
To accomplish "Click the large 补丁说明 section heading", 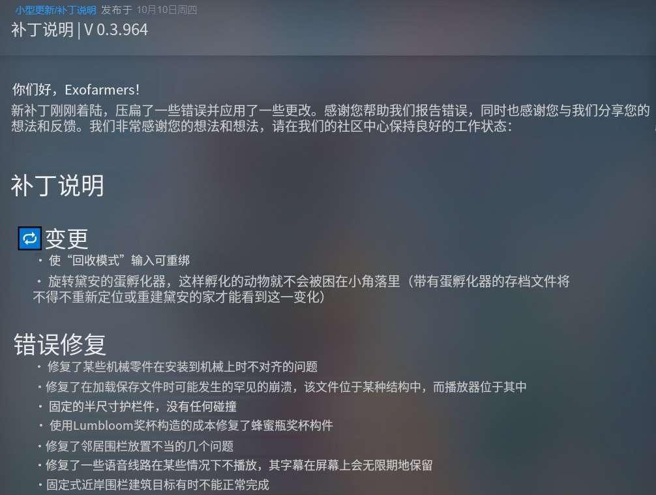I will tap(57, 185).
